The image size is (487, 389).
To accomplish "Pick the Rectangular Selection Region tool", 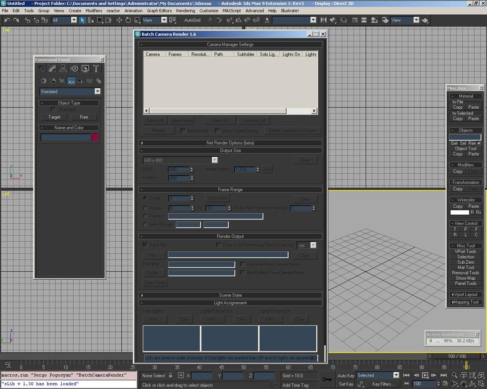I will click(100, 20).
